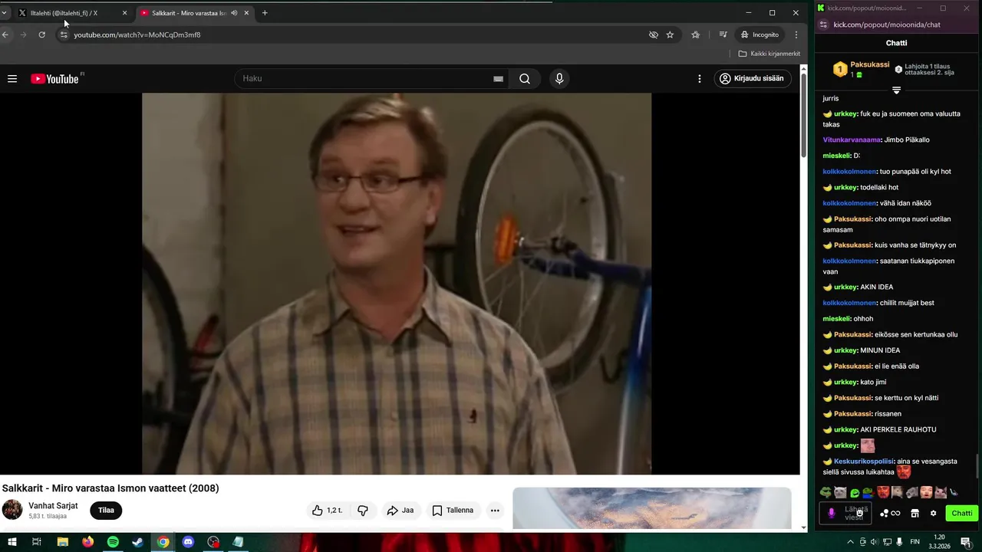Open Steam from the taskbar
The width and height of the screenshot is (982, 552).
click(137, 542)
